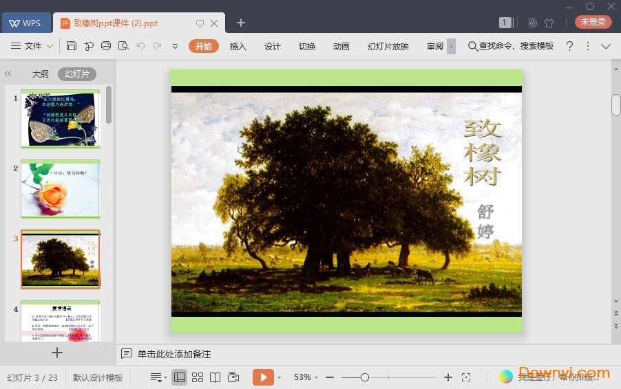621x389 pixels.
Task: Click the round app icon in title bar
Action: (x=533, y=23)
